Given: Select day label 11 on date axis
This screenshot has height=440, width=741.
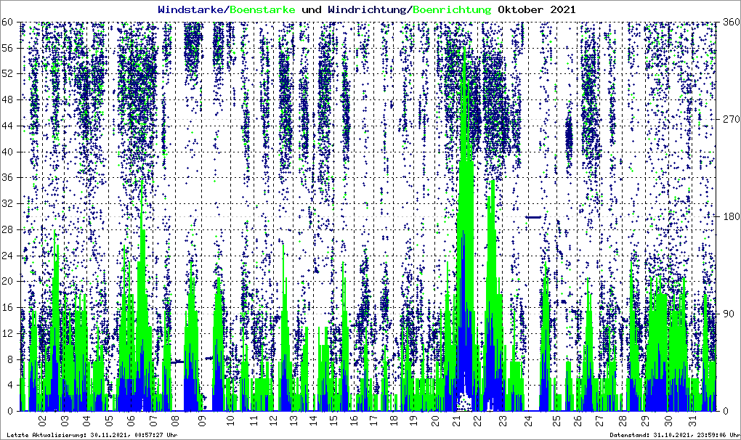Looking at the screenshot, I should click(254, 419).
